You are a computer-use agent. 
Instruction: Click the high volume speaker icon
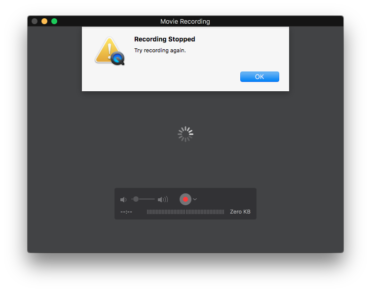tap(163, 199)
